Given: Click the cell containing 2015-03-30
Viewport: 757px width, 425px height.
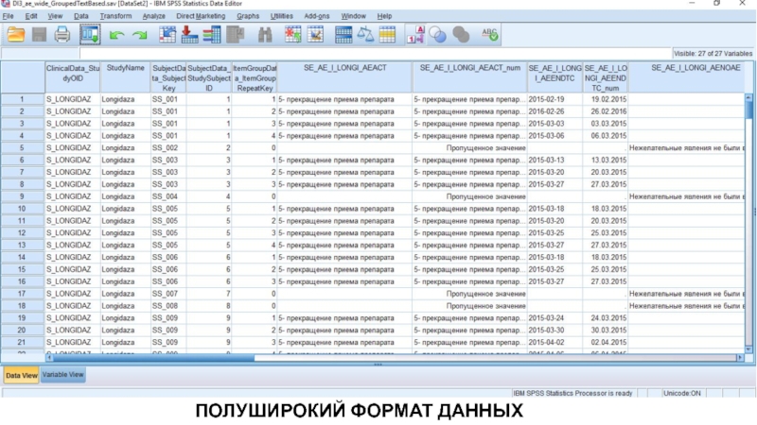Looking at the screenshot, I should coord(555,330).
